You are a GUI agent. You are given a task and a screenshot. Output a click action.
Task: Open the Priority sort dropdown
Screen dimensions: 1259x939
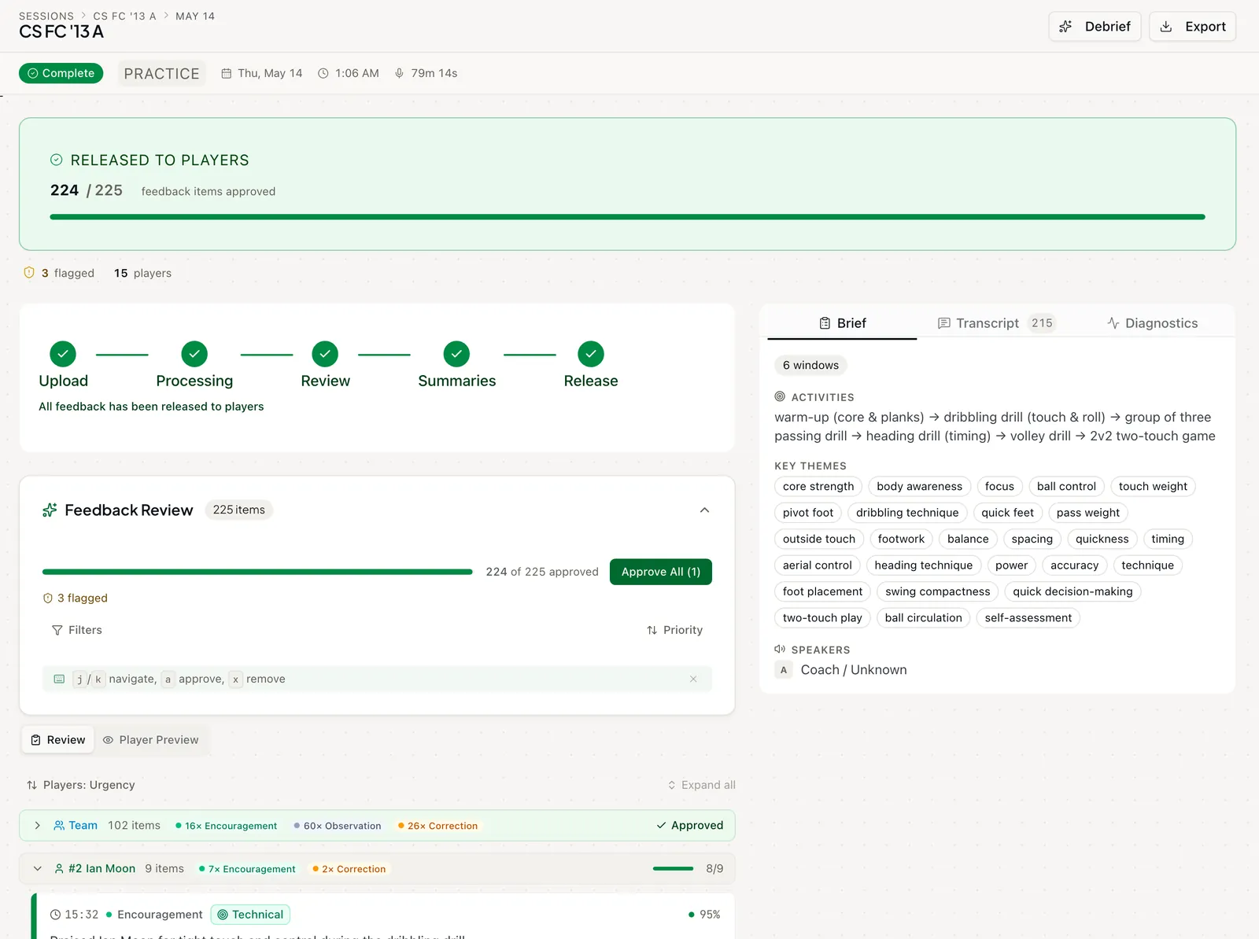click(x=674, y=630)
